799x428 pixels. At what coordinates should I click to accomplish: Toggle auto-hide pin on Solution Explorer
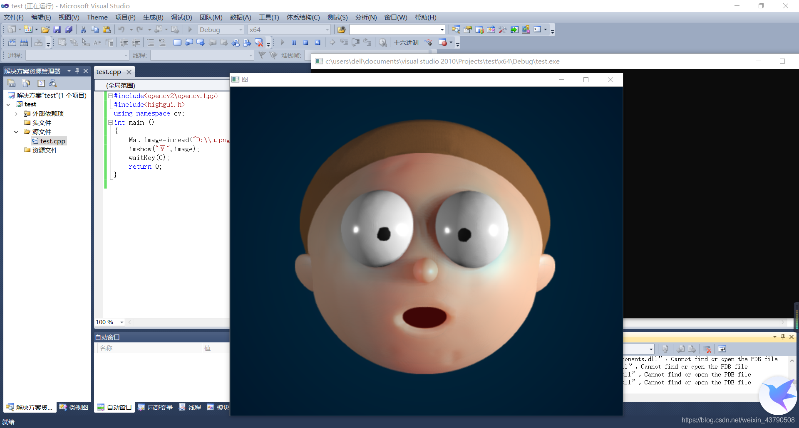point(77,71)
